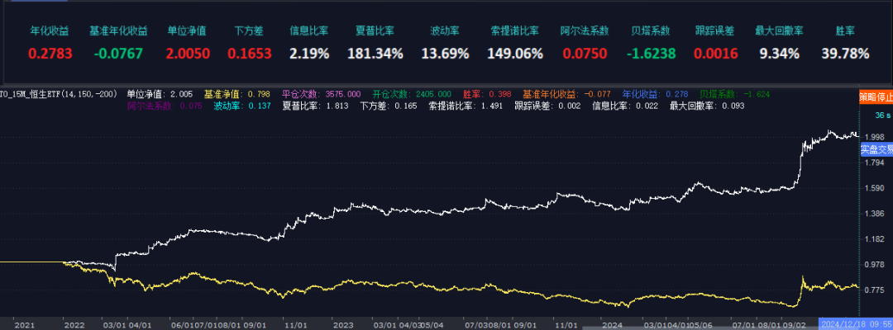Viewport: 893px width, 330px height.
Task: Click the 索提诺比率 value 149.06%
Action: (515, 54)
